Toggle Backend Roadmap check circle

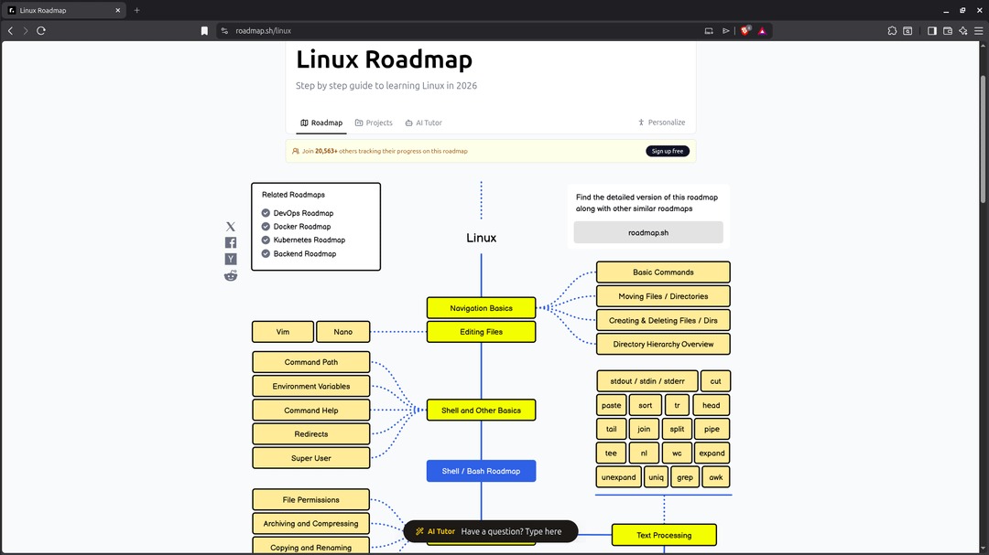pyautogui.click(x=266, y=254)
